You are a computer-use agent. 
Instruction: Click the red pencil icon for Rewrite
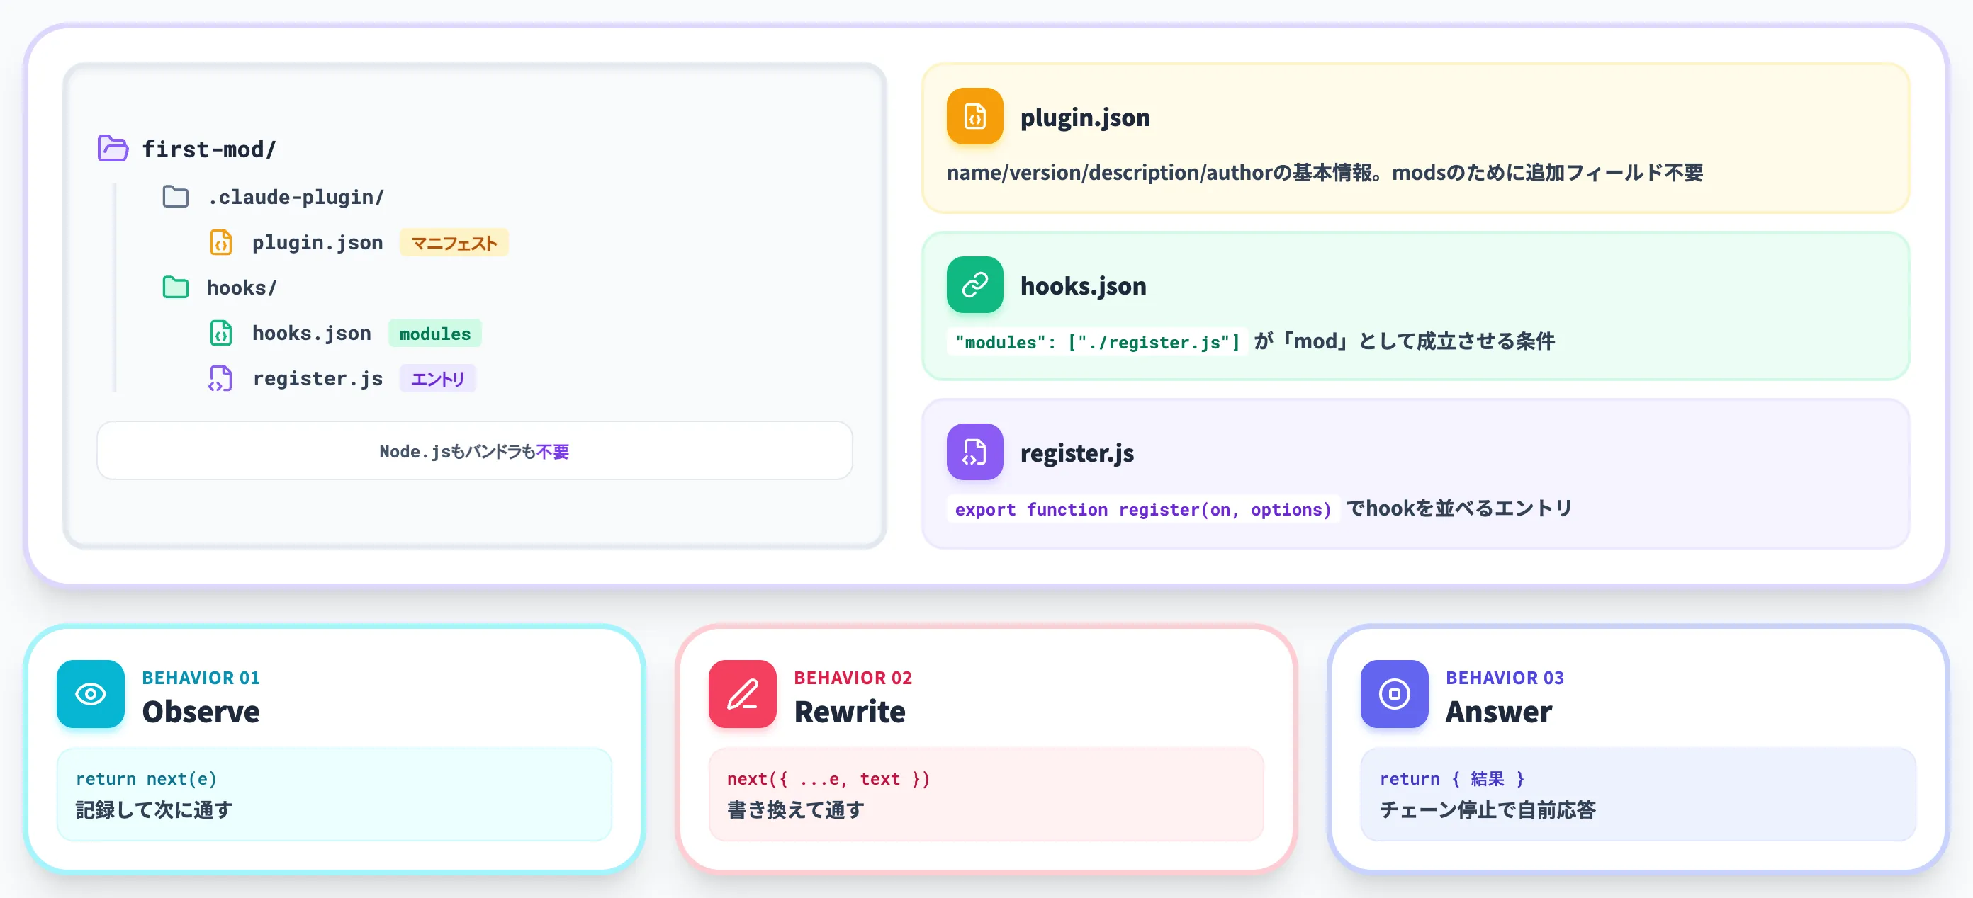click(742, 693)
